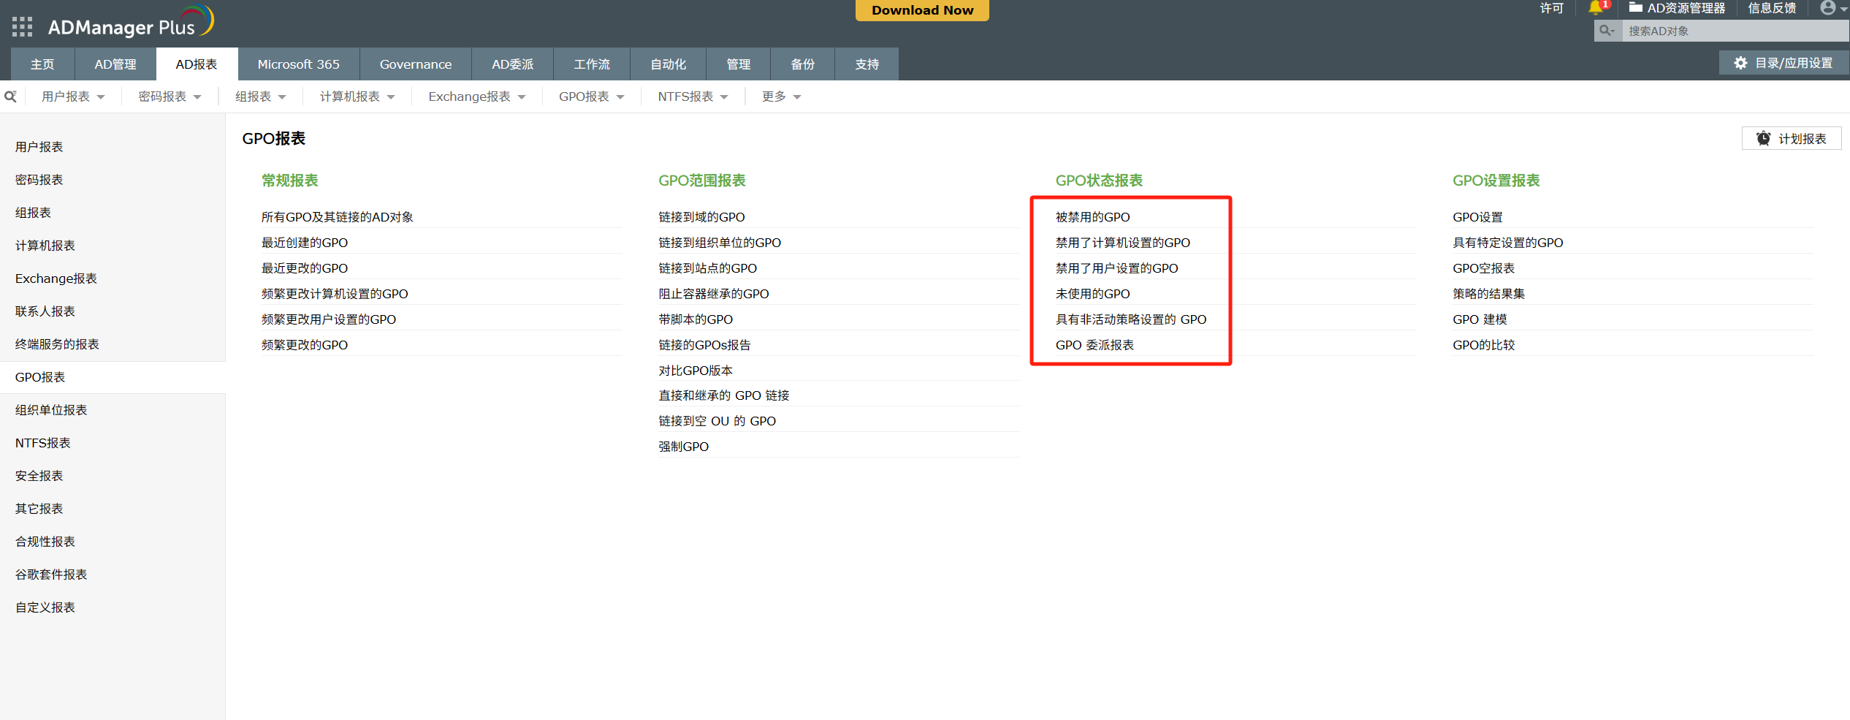Open the 所有GPO及其链接的AD对象 report

coord(338,217)
